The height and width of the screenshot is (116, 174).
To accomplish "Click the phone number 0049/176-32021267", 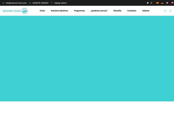I will [x=41, y=3].
